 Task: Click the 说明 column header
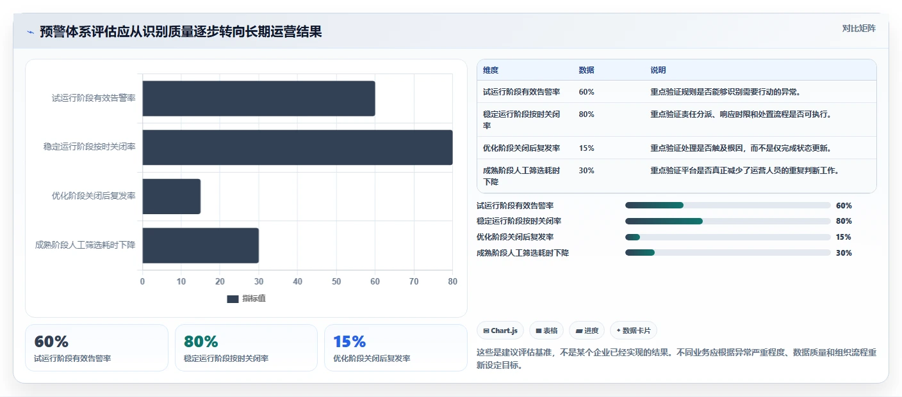click(x=658, y=70)
